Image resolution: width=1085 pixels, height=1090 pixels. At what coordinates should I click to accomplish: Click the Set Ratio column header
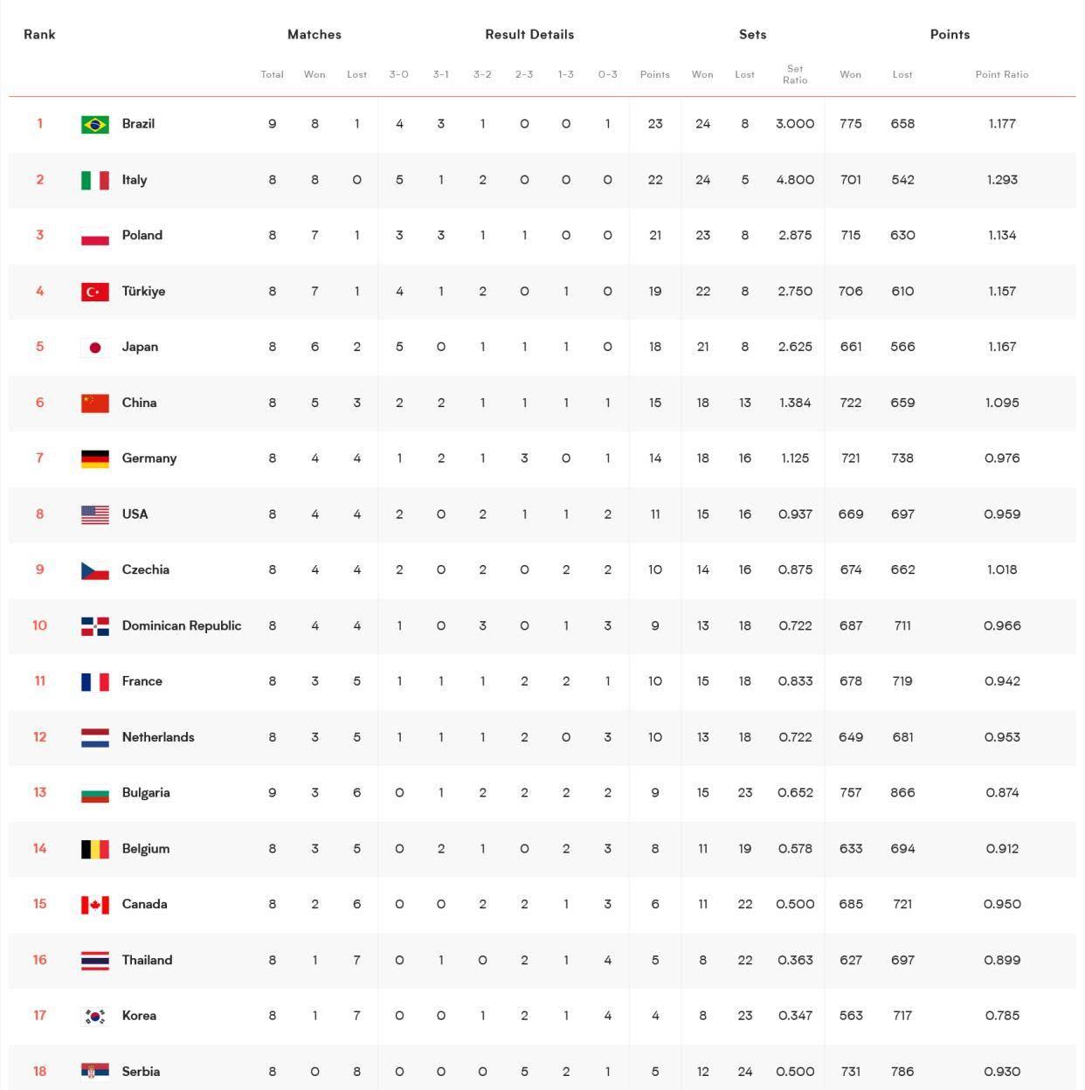(795, 74)
